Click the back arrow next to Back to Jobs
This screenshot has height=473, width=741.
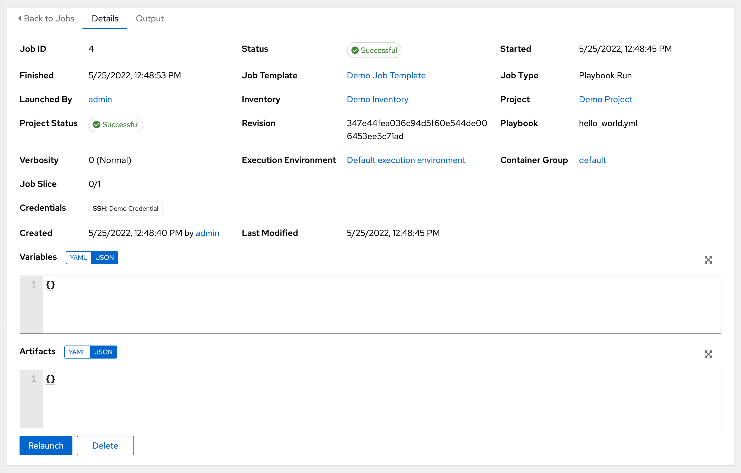coord(20,18)
